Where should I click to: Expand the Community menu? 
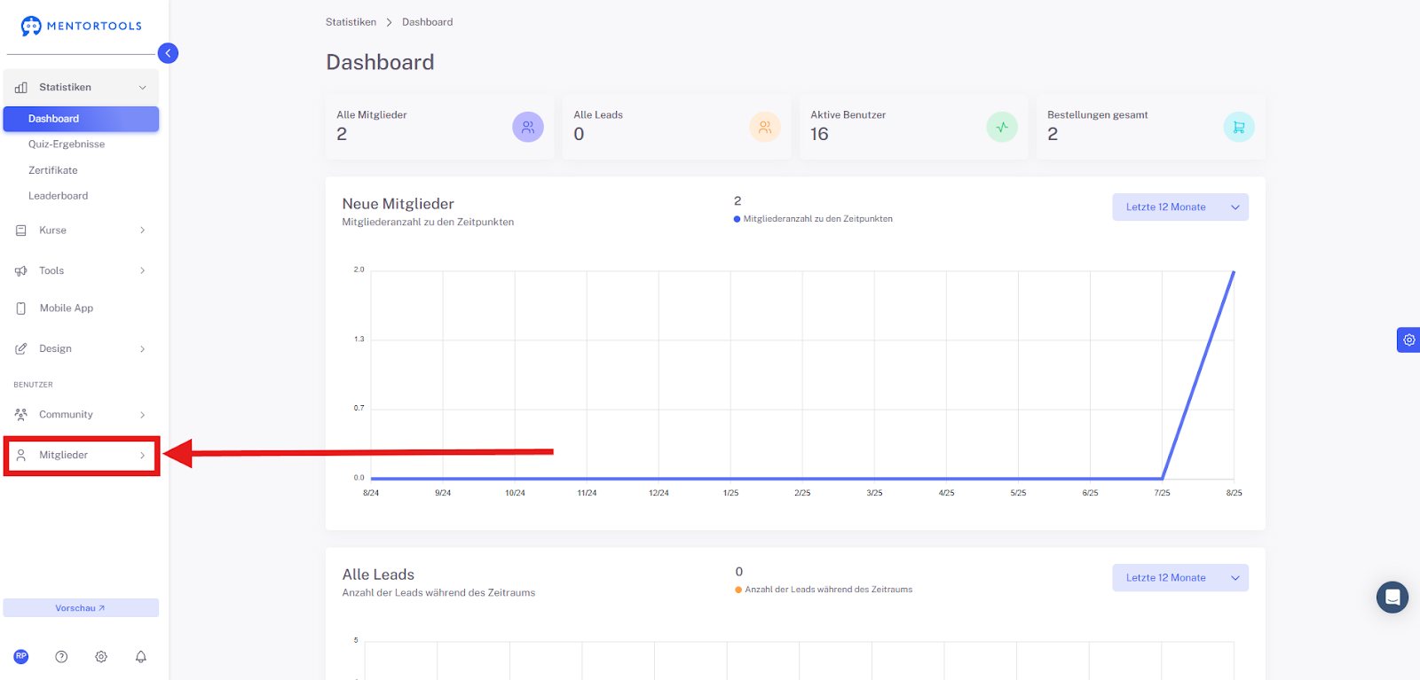tap(81, 414)
